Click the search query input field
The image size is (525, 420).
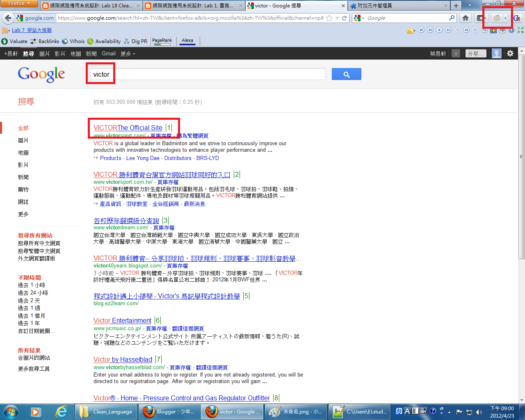pyautogui.click(x=208, y=74)
